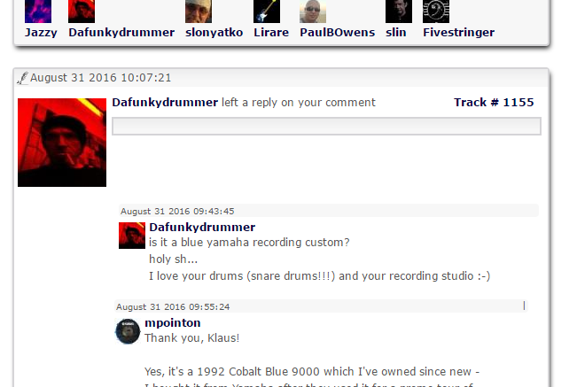This screenshot has height=387, width=577.
Task: Open the mpointon username link
Action: [x=173, y=322]
